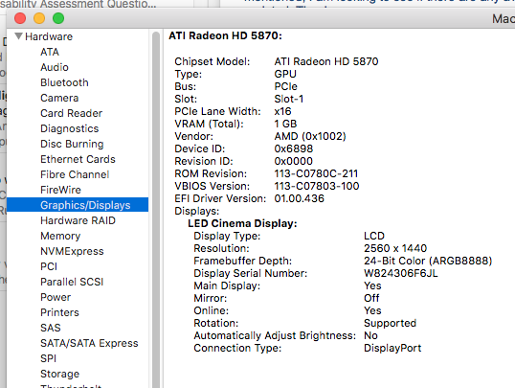Select FireWire in the hardware list
The image size is (515, 388).
[x=60, y=190]
